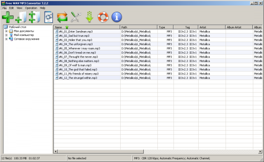
Task: Select file #6_12_The strungel within.mp3
Action: click(78, 78)
